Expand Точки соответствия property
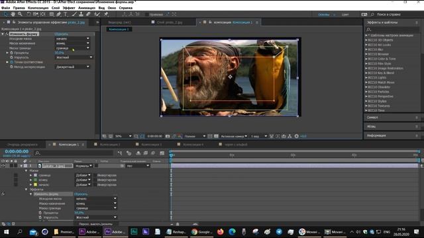The height and width of the screenshot is (238, 424). click(7, 62)
